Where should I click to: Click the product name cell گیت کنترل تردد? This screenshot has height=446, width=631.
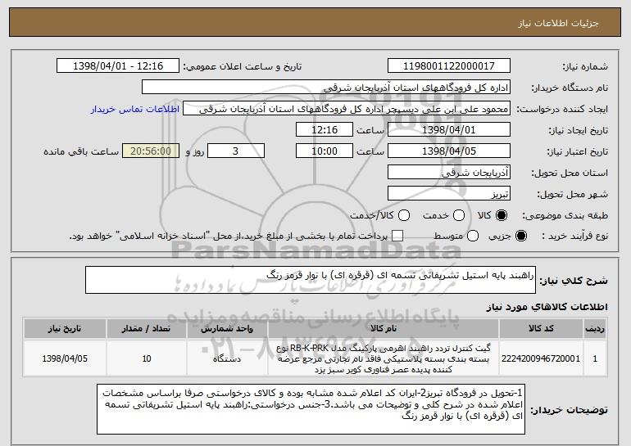384,358
